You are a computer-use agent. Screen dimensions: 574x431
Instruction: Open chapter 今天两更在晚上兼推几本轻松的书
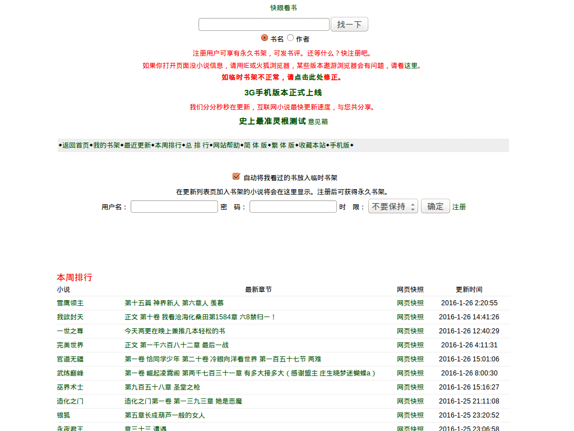coord(175,331)
